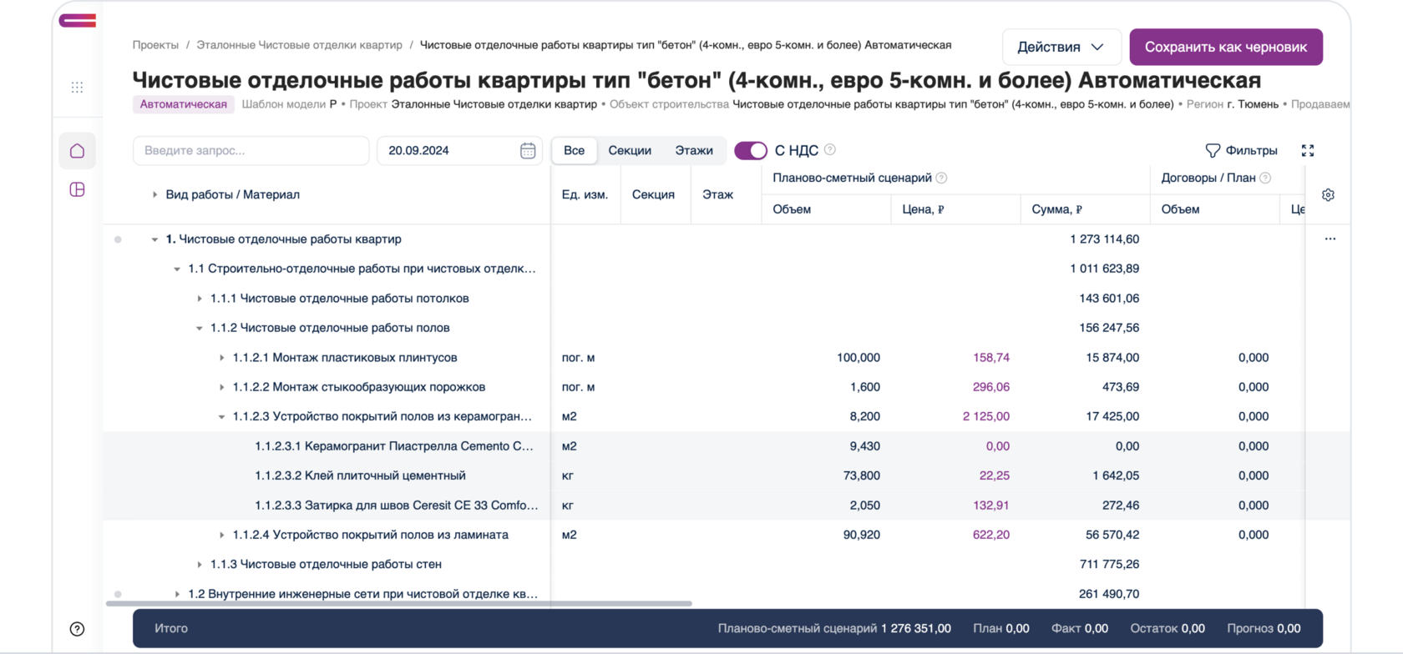Screen dimensions: 1403x654
Task: Click the info icon next to С НДС
Action: pos(830,150)
